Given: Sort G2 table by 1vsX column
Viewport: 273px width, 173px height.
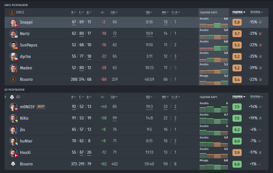Looking at the screenshot, I should 175,97.
